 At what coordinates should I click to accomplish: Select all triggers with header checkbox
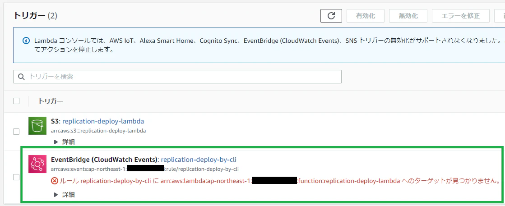pyautogui.click(x=16, y=101)
